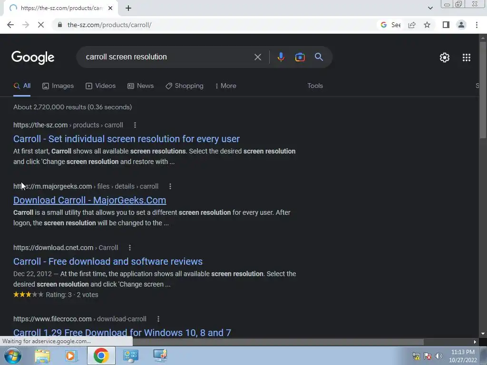Open Windows Explorer from taskbar
The width and height of the screenshot is (487, 365).
tap(42, 355)
